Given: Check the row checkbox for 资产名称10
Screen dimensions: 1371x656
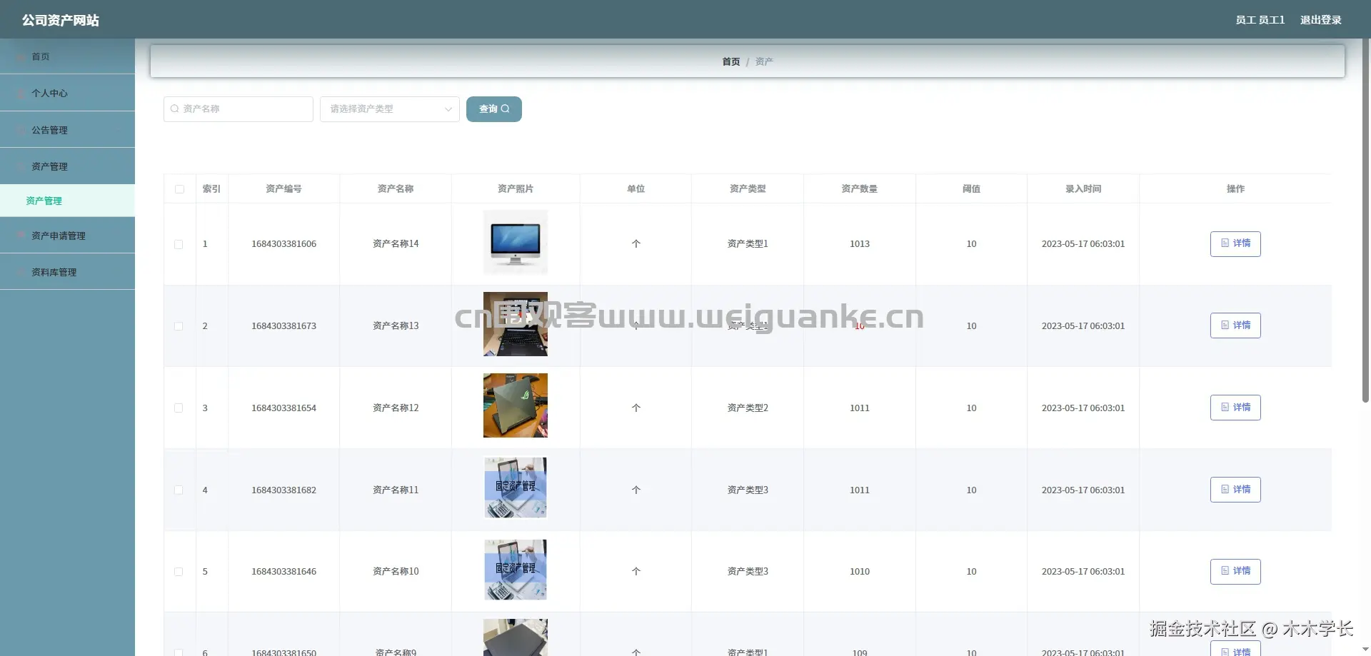Looking at the screenshot, I should [x=179, y=572].
